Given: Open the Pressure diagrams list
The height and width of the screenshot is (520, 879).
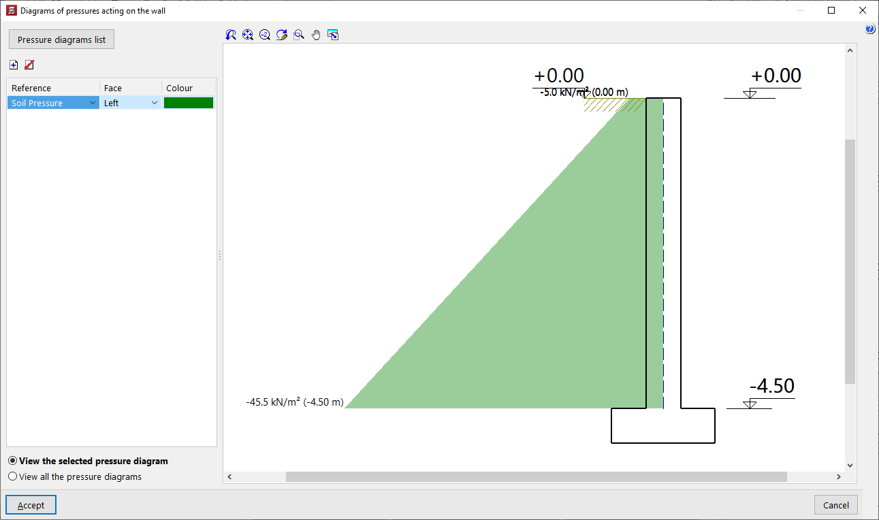Looking at the screenshot, I should (61, 39).
